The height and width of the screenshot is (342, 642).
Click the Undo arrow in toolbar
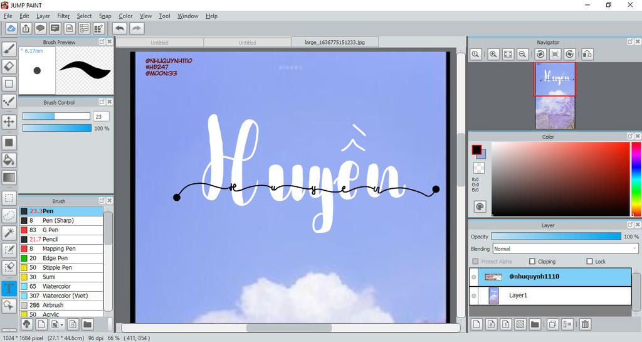120,28
